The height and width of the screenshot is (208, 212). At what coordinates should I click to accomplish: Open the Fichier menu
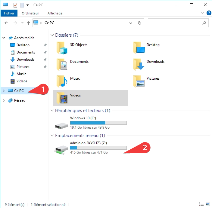click(x=9, y=13)
